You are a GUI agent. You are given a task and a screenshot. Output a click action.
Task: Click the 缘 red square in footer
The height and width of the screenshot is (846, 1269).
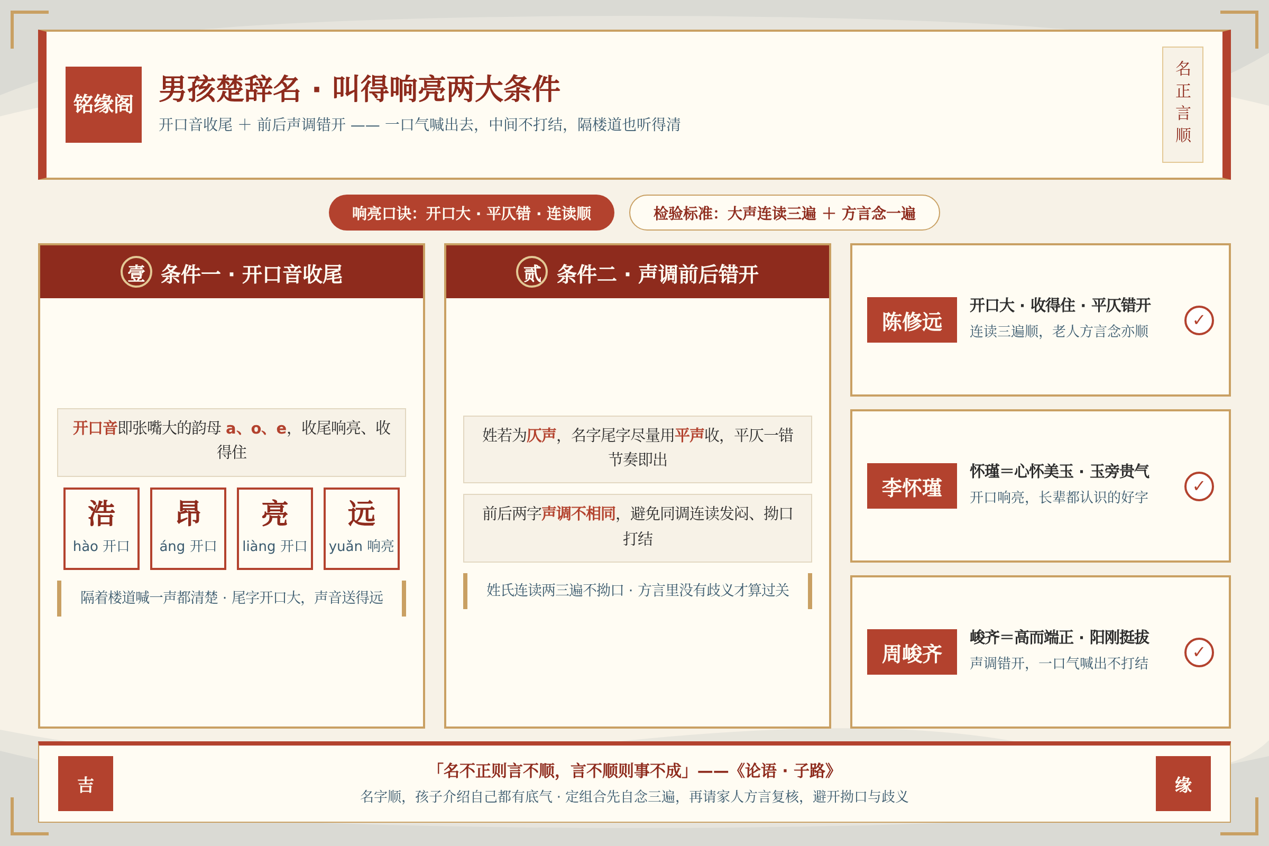[x=1183, y=784]
